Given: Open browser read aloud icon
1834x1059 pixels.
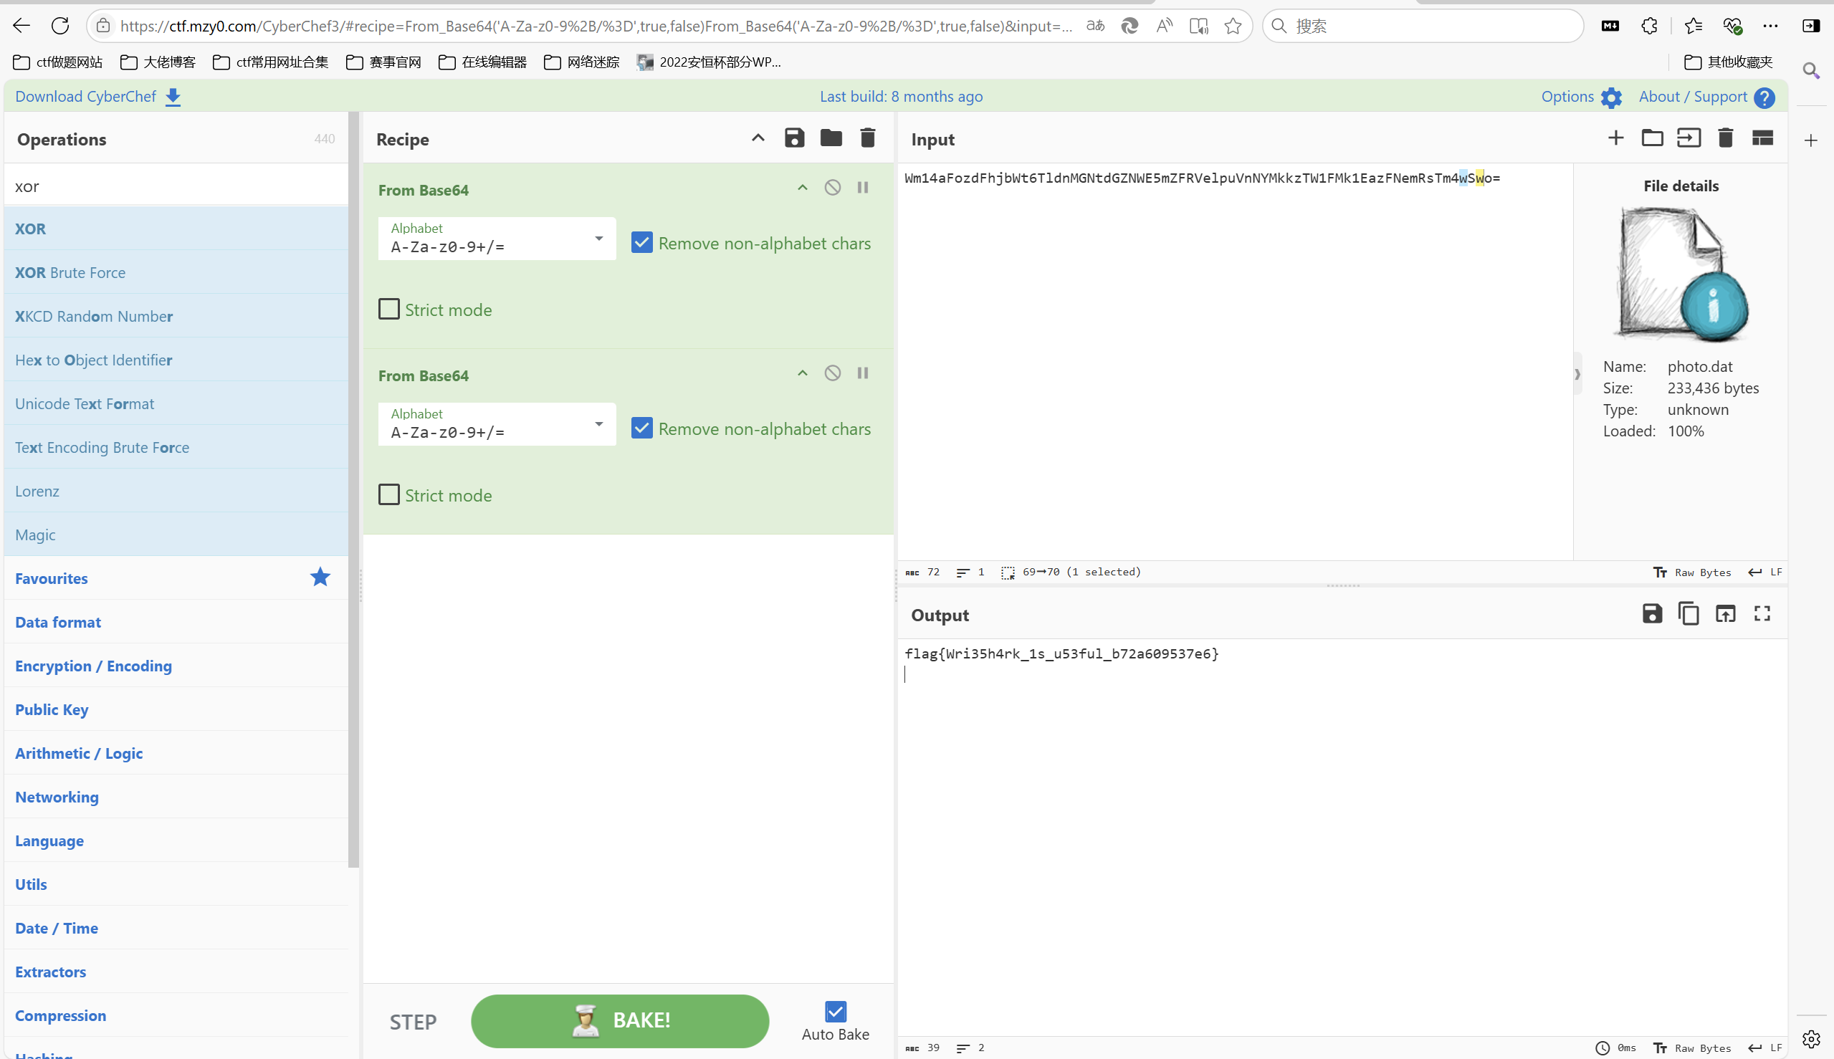Looking at the screenshot, I should click(1164, 27).
